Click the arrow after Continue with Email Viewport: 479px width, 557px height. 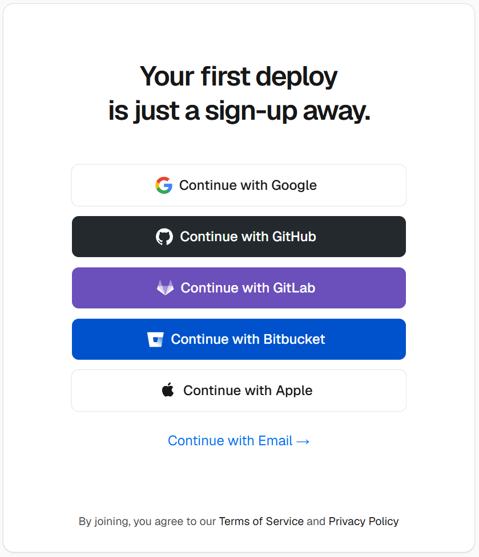point(303,441)
